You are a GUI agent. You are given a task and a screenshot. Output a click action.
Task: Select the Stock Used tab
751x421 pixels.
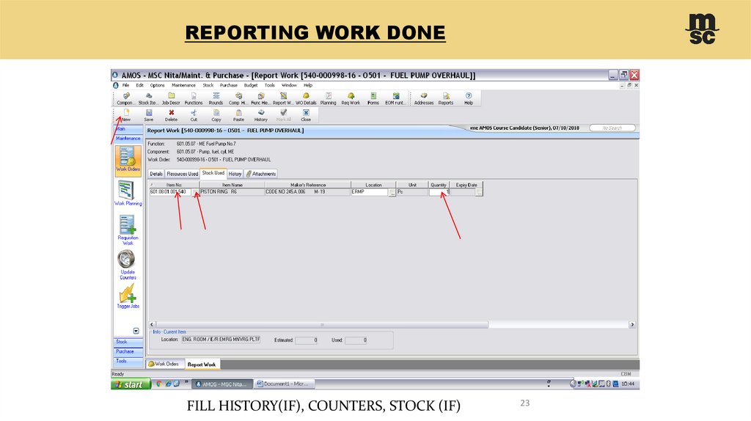point(213,173)
